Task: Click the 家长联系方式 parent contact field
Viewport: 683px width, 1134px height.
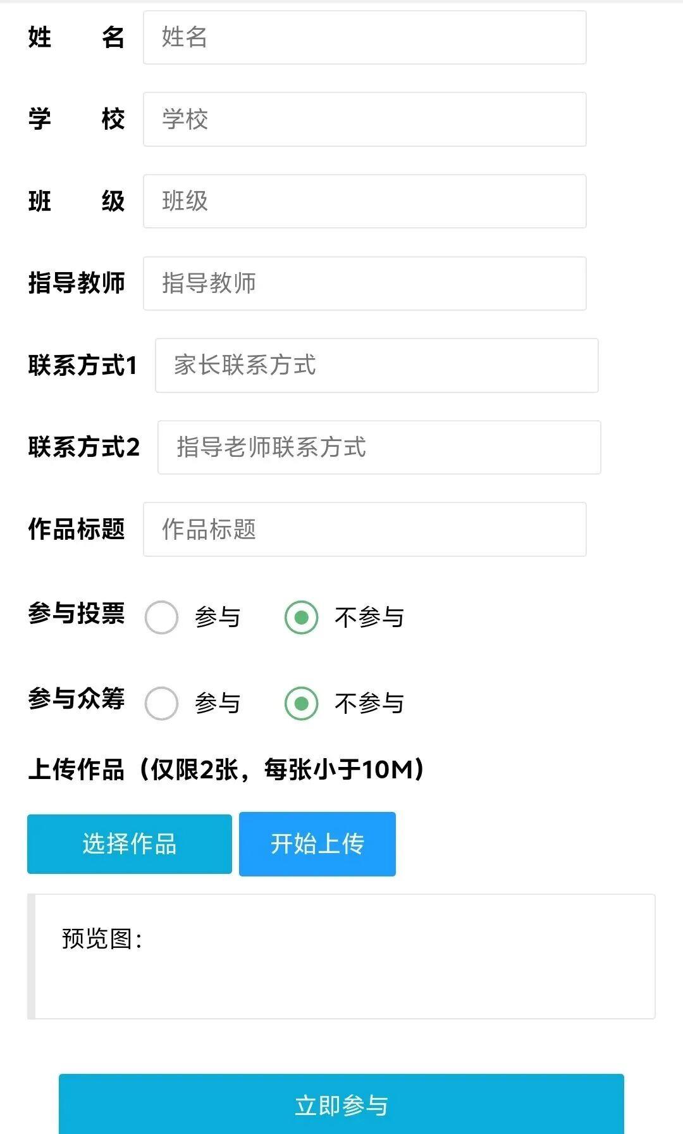Action: point(376,365)
